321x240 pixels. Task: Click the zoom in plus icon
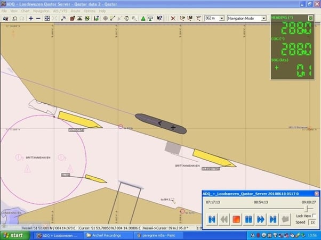point(31,18)
